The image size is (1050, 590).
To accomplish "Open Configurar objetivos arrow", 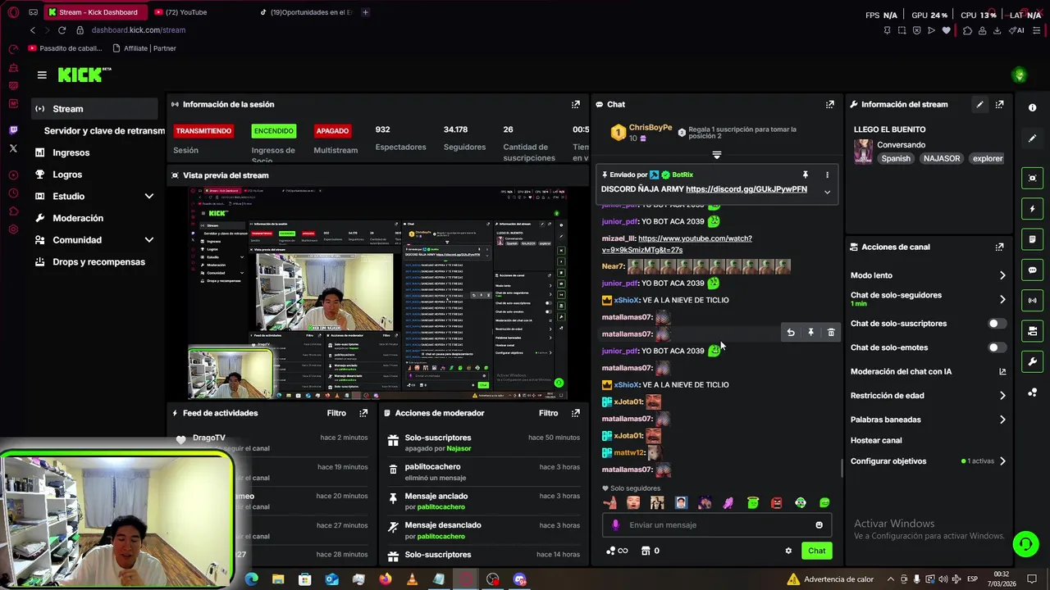I will (x=1002, y=461).
